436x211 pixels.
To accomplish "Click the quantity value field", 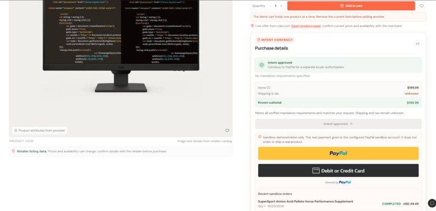I will click(x=275, y=6).
